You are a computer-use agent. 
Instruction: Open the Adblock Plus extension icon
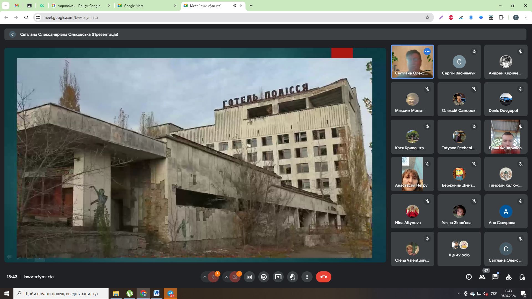pyautogui.click(x=451, y=17)
